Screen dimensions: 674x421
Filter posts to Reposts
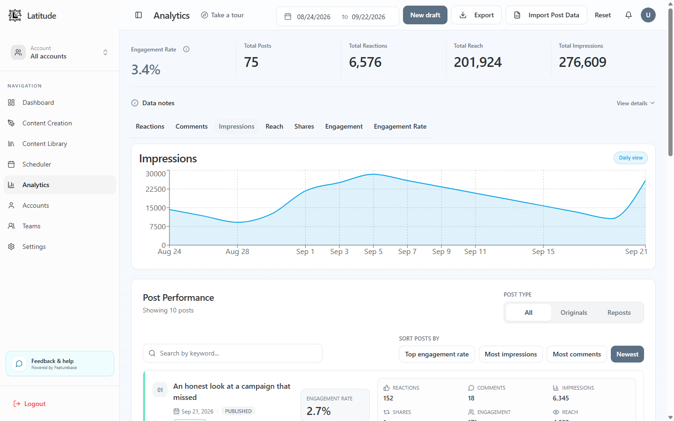(x=619, y=312)
